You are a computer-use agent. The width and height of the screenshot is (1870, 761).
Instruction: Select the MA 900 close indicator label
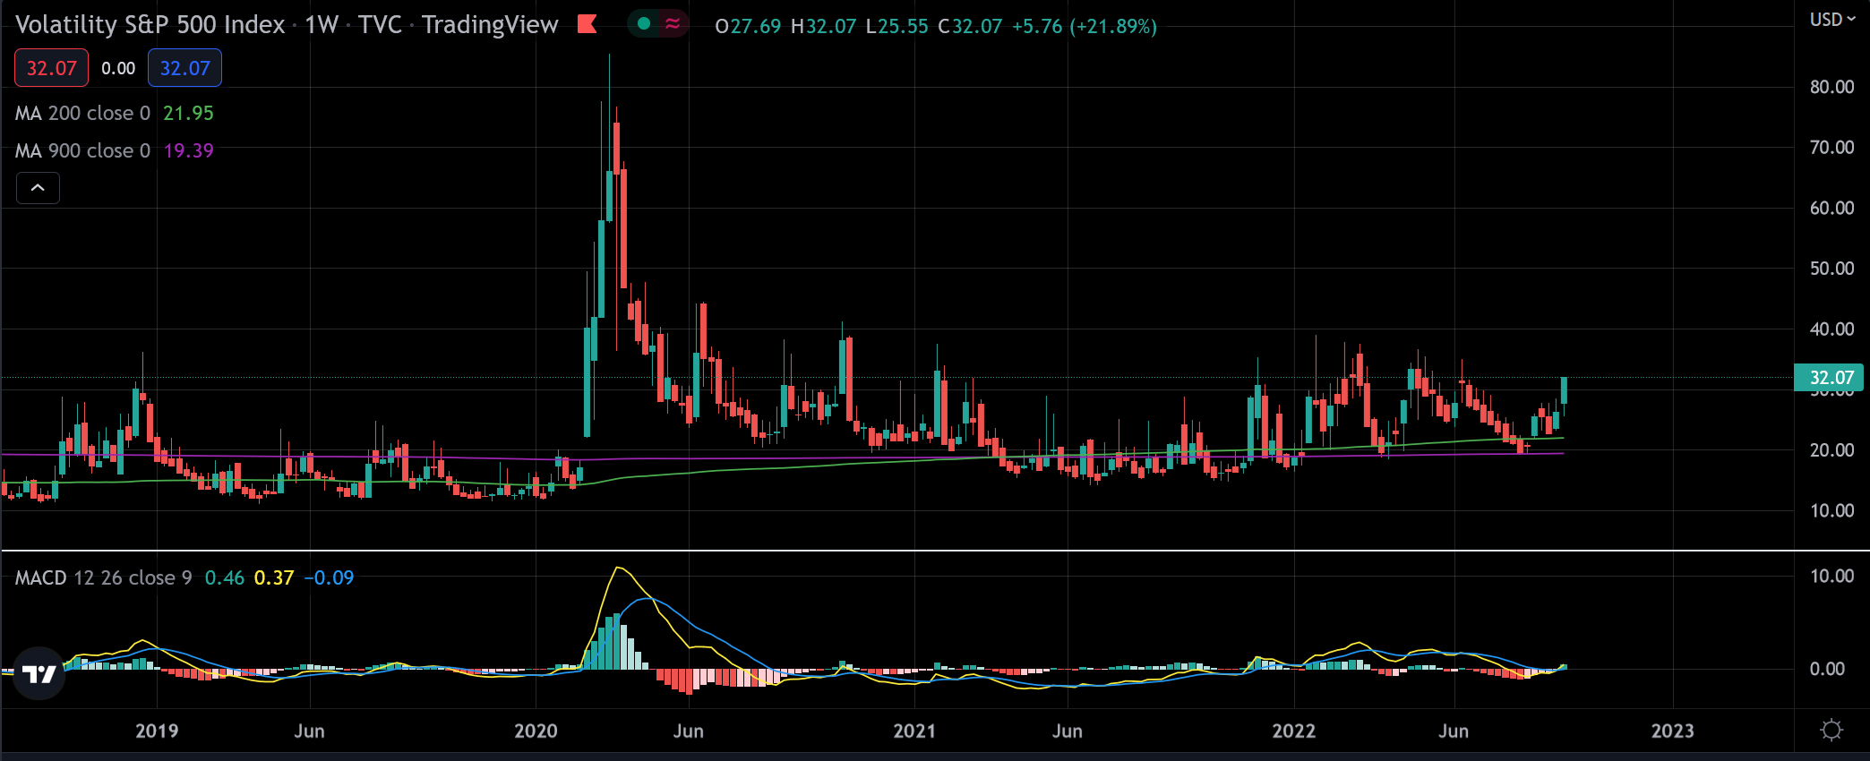point(82,151)
